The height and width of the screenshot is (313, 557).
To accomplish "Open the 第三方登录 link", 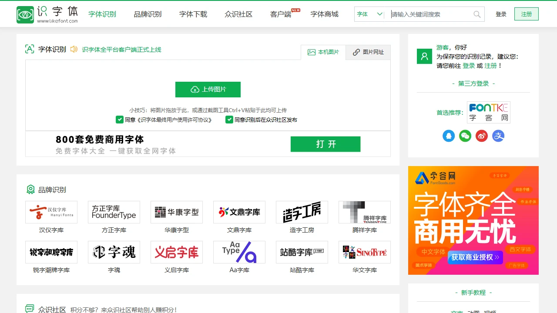I will coord(473,84).
